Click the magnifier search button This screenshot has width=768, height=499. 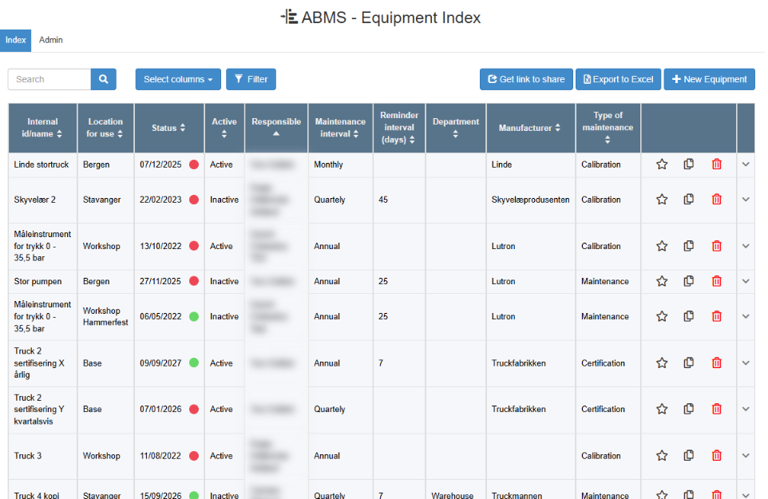pyautogui.click(x=103, y=79)
